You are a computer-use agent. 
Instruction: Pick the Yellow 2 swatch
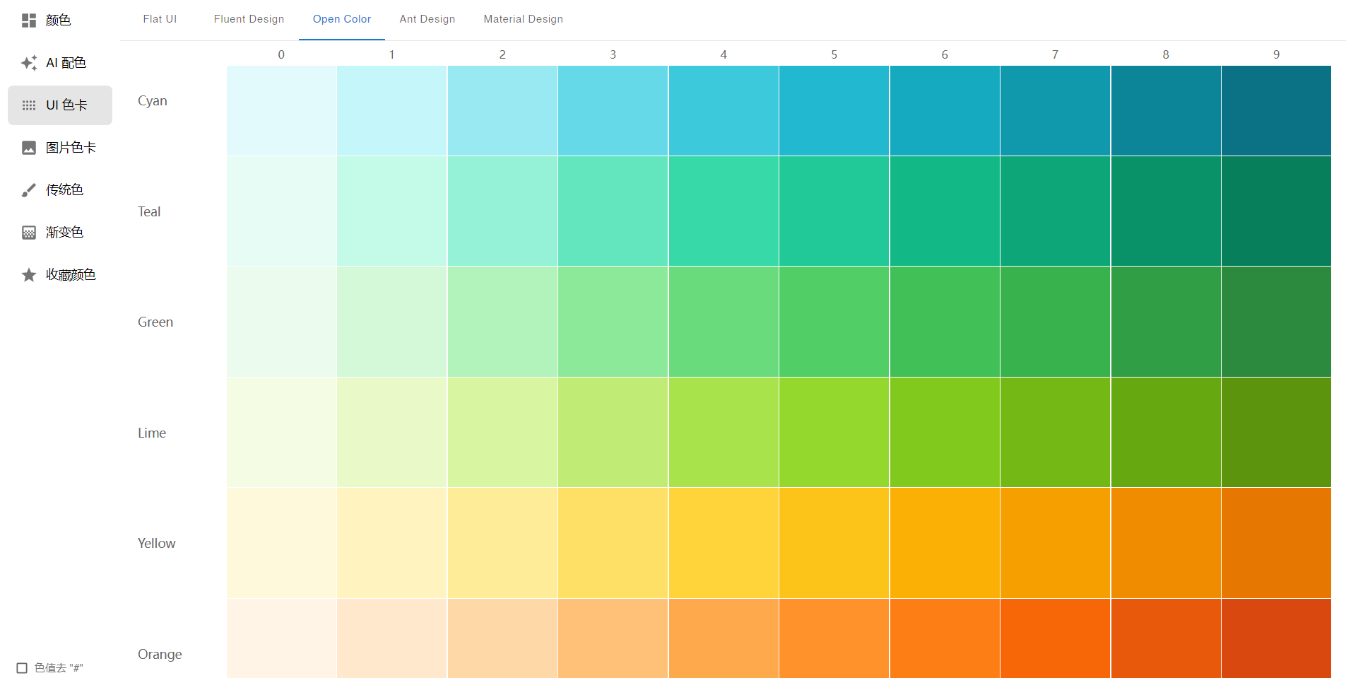(x=502, y=543)
